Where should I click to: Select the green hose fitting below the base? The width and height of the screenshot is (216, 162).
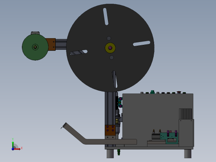coord(119,152)
